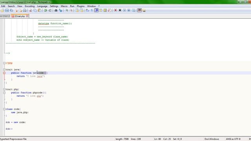Viewport: 251px width, 141px height.
Task: Toggle the highlighted indent guide button
Action: tap(96, 11)
